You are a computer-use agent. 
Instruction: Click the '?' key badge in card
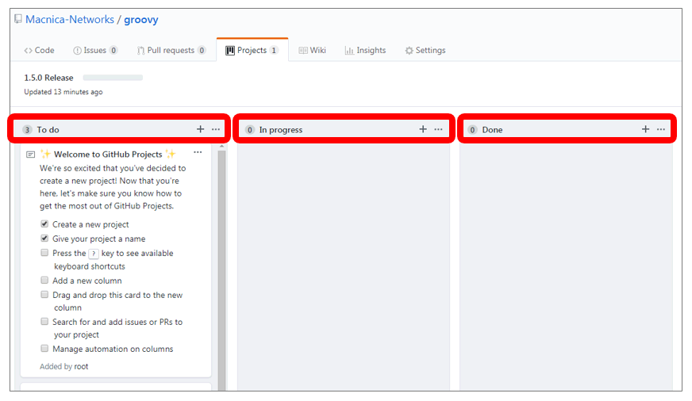(x=94, y=254)
